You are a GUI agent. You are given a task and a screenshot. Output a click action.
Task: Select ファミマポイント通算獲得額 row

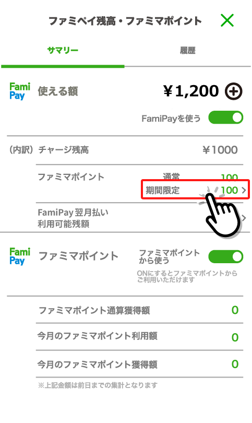(x=140, y=310)
